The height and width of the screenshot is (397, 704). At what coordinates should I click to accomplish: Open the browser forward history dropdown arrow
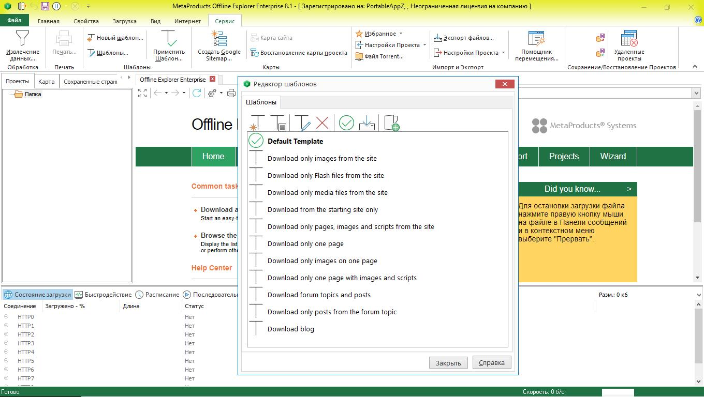coord(184,93)
